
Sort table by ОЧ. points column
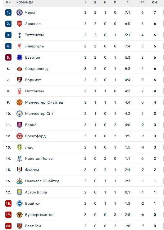click(x=155, y=2)
